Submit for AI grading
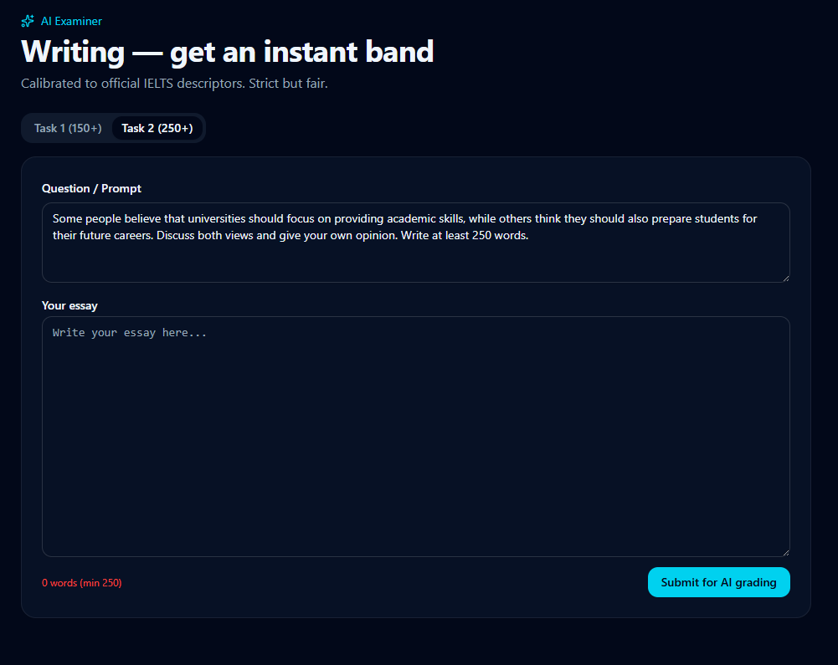Screen dimensions: 838x665 point(719,582)
